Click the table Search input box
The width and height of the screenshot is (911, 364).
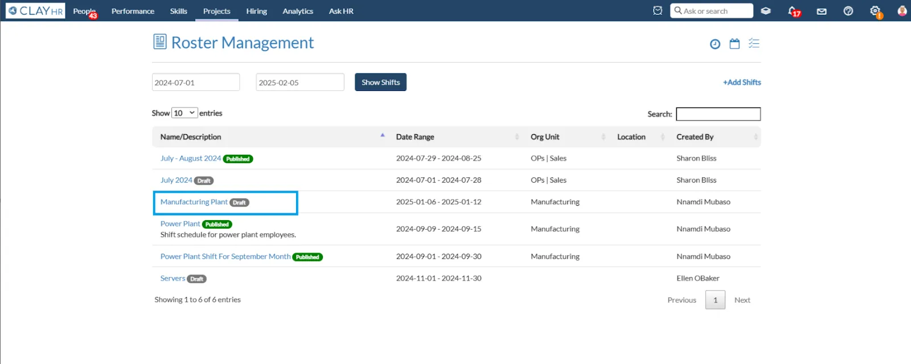[x=718, y=114]
